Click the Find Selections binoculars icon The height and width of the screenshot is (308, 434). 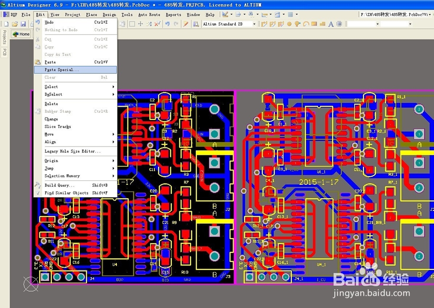251,14
